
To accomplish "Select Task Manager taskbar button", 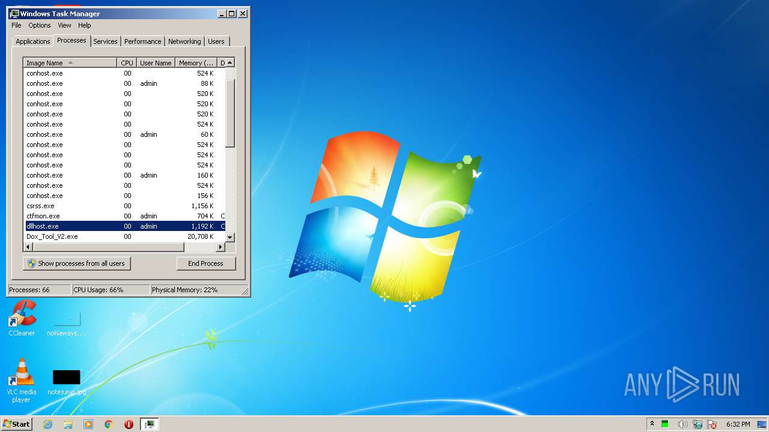I will tap(149, 424).
